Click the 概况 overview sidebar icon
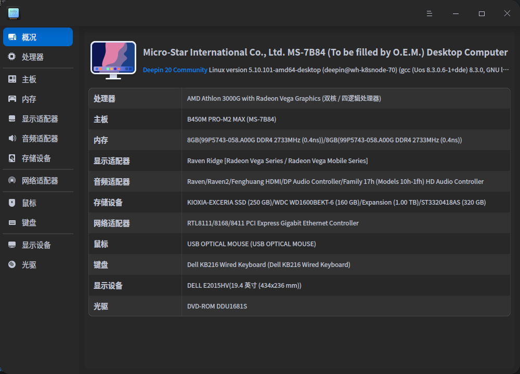 pos(12,37)
